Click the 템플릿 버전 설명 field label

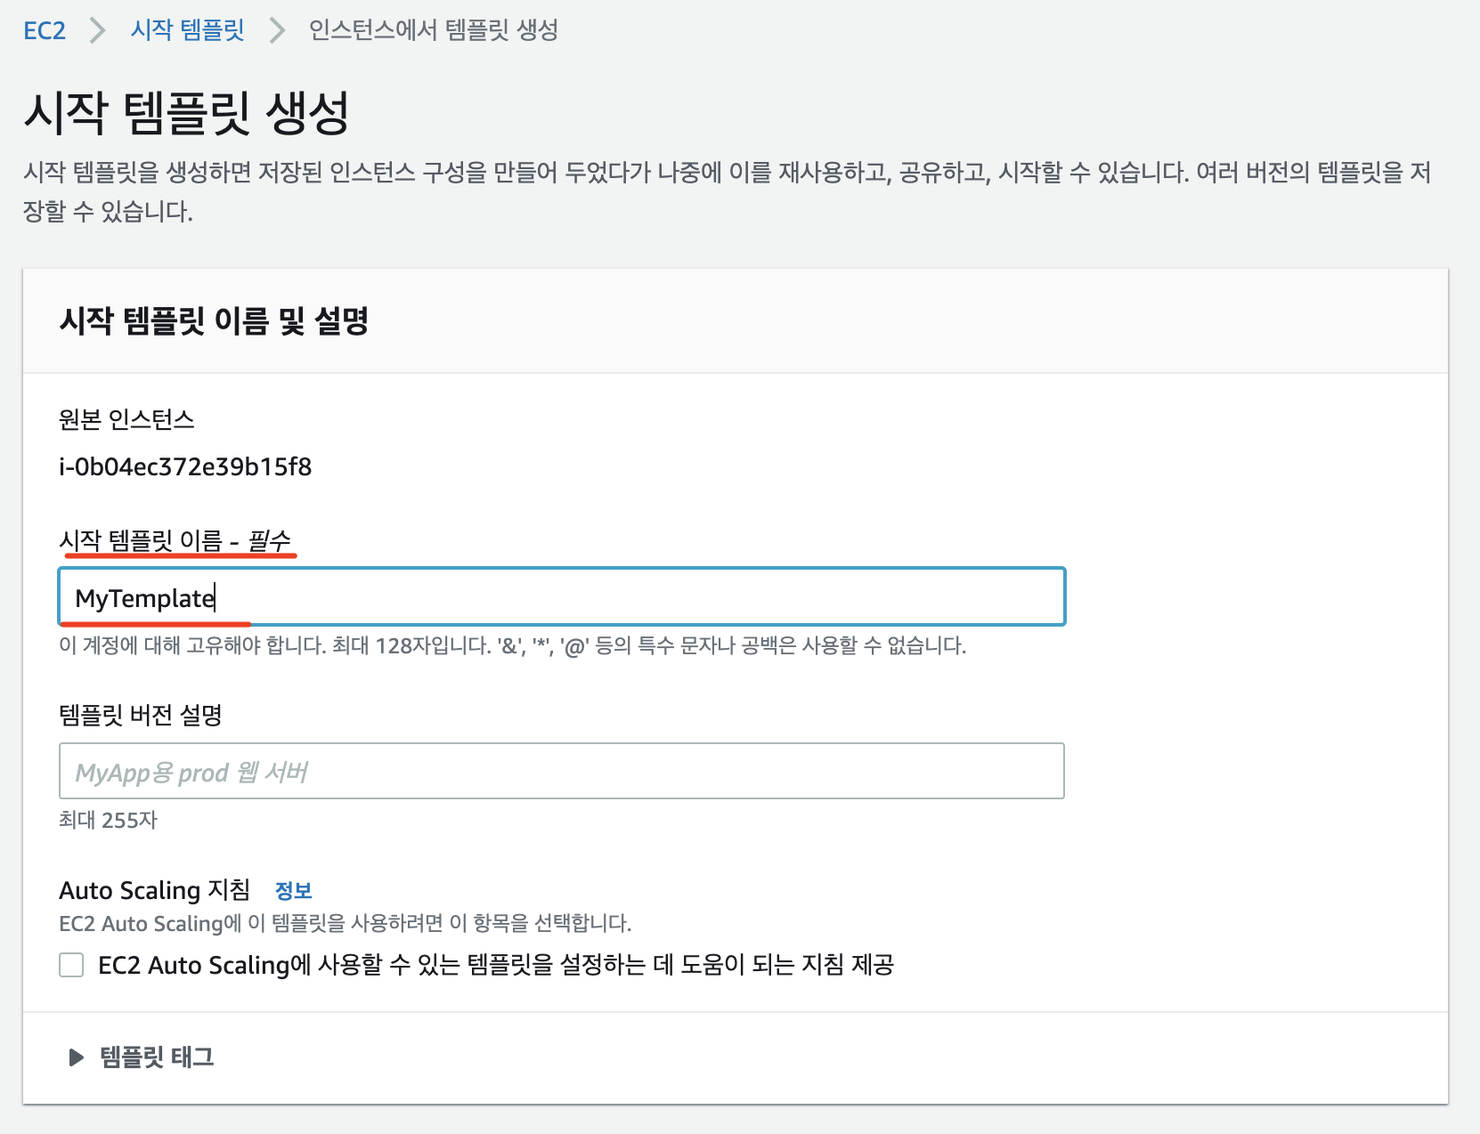pos(140,715)
